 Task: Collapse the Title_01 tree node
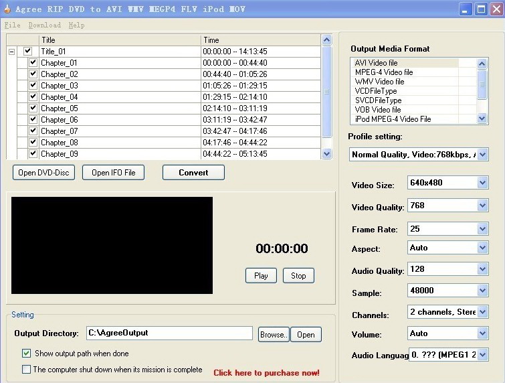coord(11,52)
